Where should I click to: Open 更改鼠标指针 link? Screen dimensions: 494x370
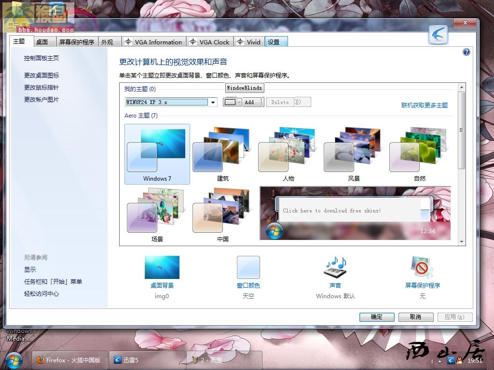click(41, 88)
